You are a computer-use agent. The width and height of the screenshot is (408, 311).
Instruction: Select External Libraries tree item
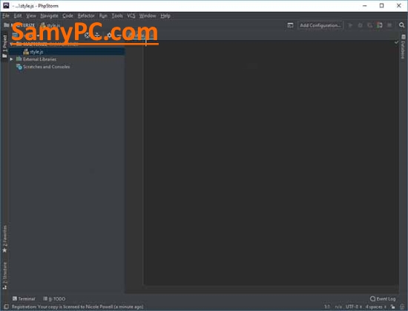39,59
